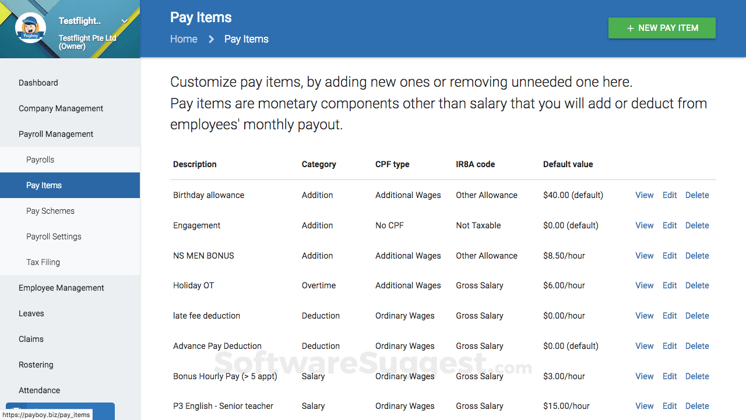This screenshot has width=746, height=420.
Task: Collapse Payroll Management menu section
Action: click(x=56, y=134)
